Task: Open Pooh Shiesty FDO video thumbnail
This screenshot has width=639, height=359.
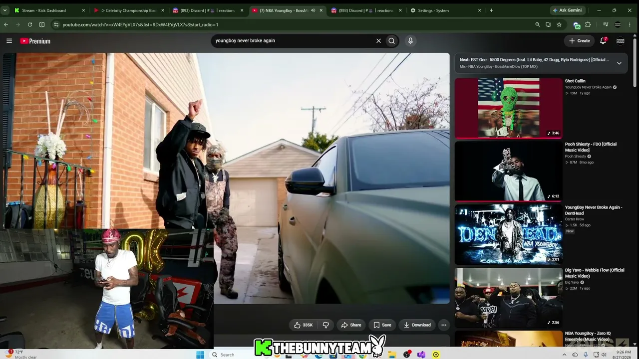Action: point(508,172)
